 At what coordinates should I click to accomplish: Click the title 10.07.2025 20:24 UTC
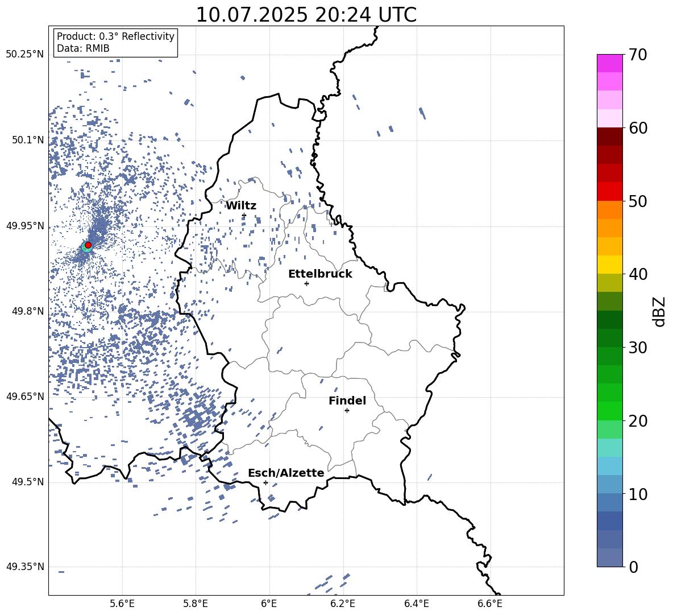pyautogui.click(x=306, y=15)
